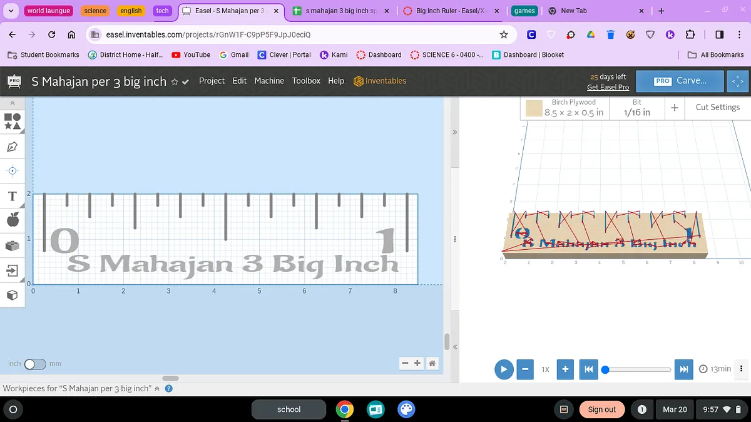
Task: Select the Pen drawing tool
Action: click(x=13, y=147)
